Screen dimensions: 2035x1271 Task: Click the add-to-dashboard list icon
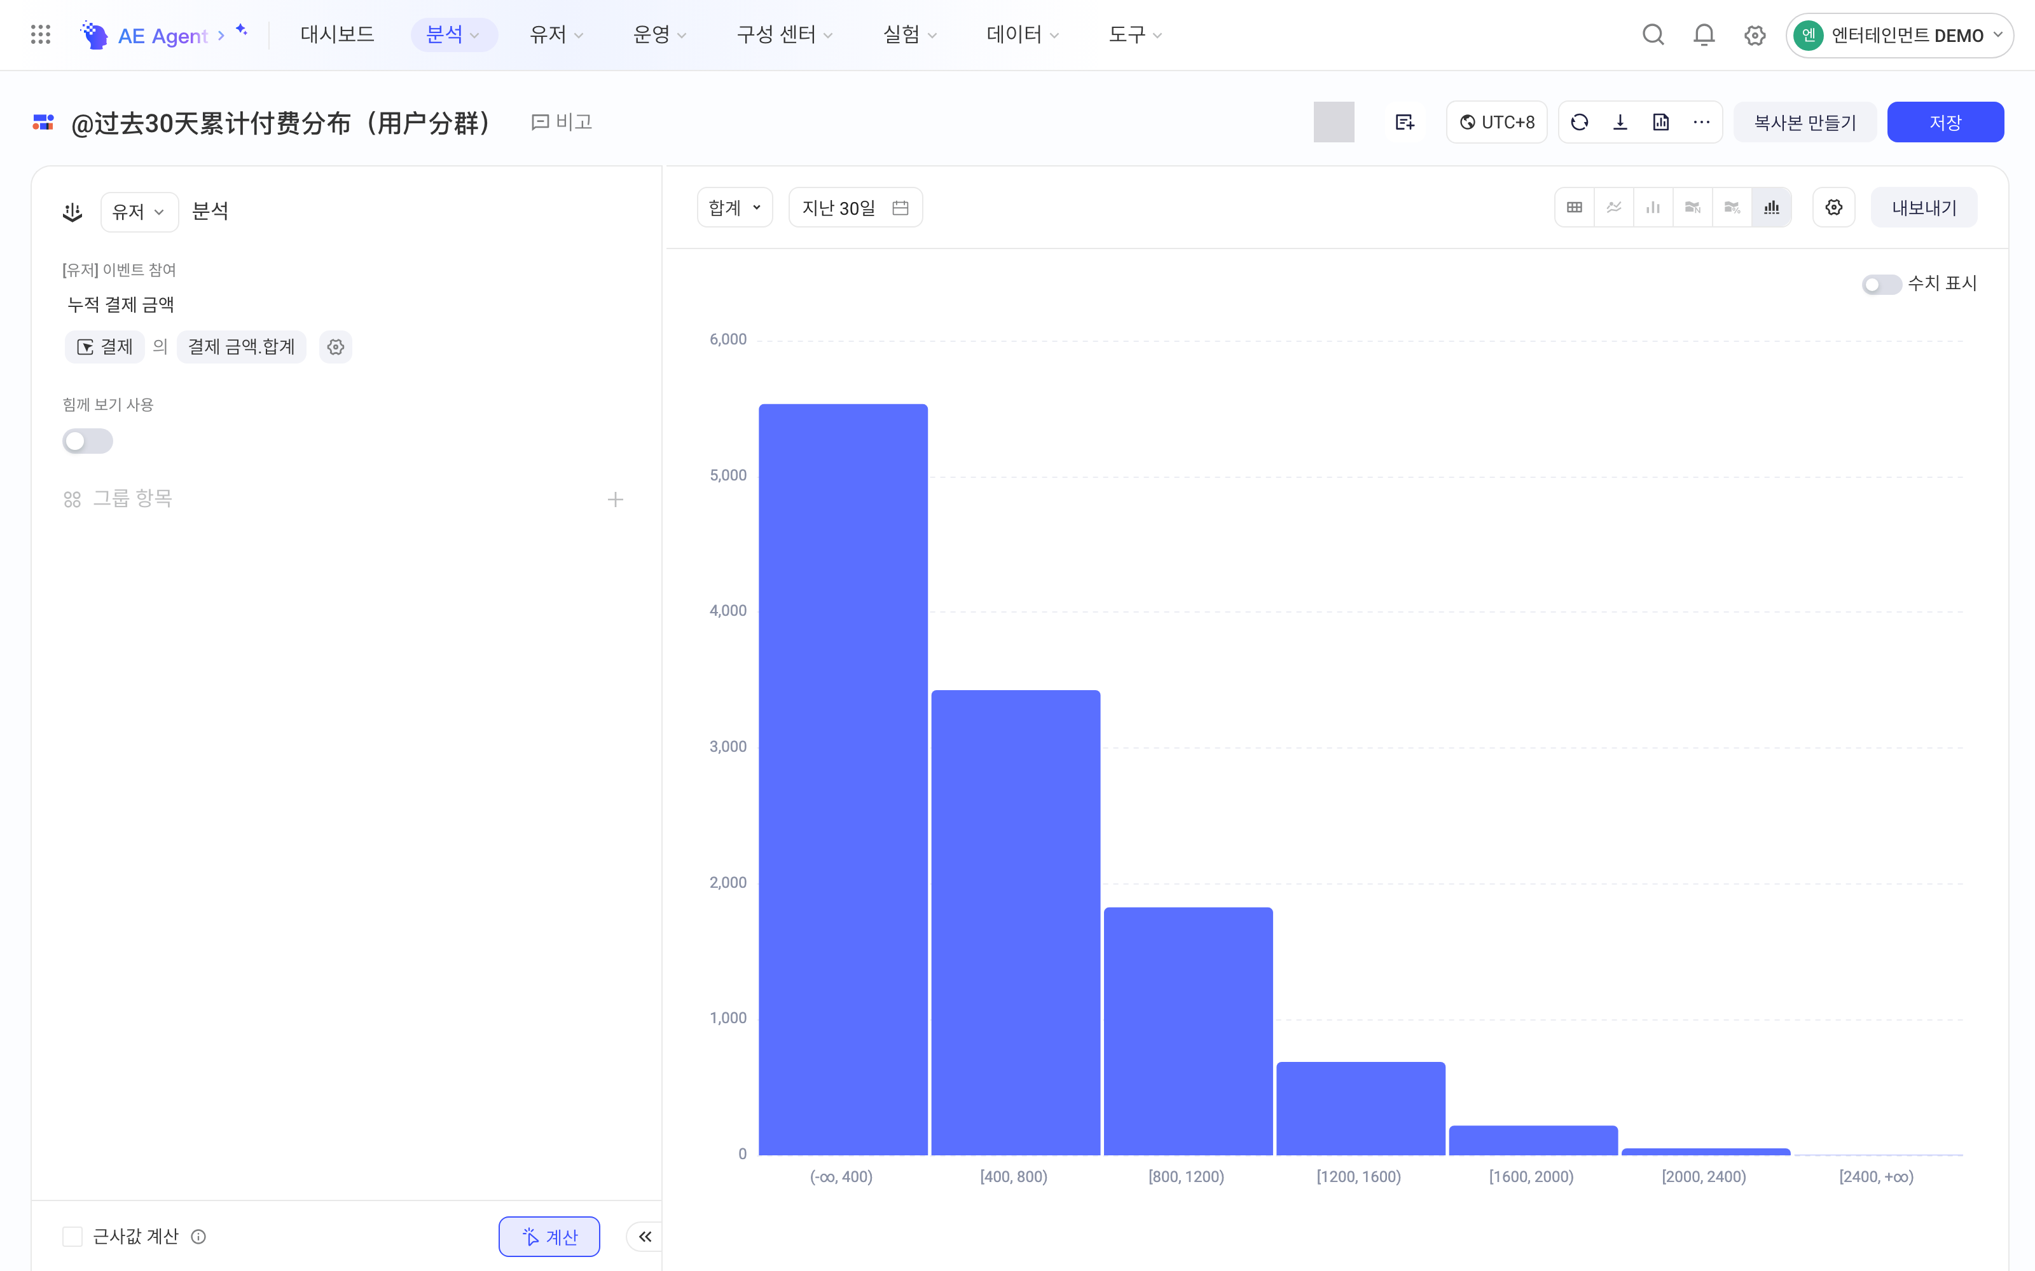click(1404, 123)
